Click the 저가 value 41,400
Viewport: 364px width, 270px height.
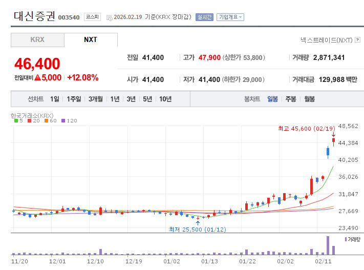pos(209,79)
